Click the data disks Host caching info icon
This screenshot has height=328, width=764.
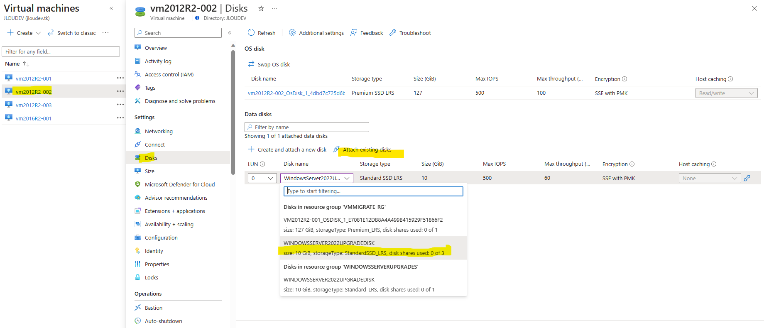coord(714,164)
